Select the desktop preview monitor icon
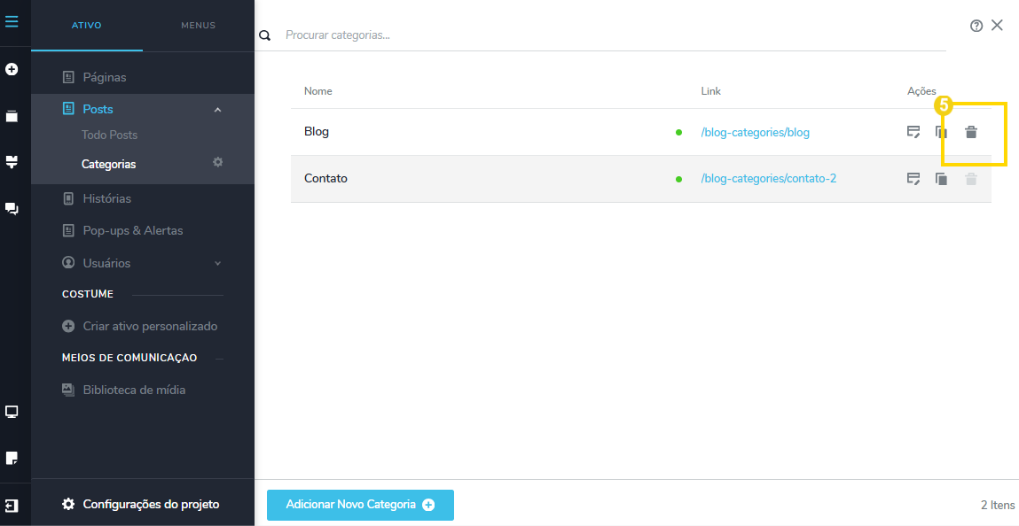The image size is (1019, 526). pyautogui.click(x=12, y=412)
